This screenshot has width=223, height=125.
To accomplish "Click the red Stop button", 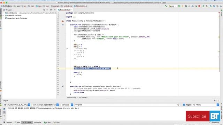I will 199,6.
